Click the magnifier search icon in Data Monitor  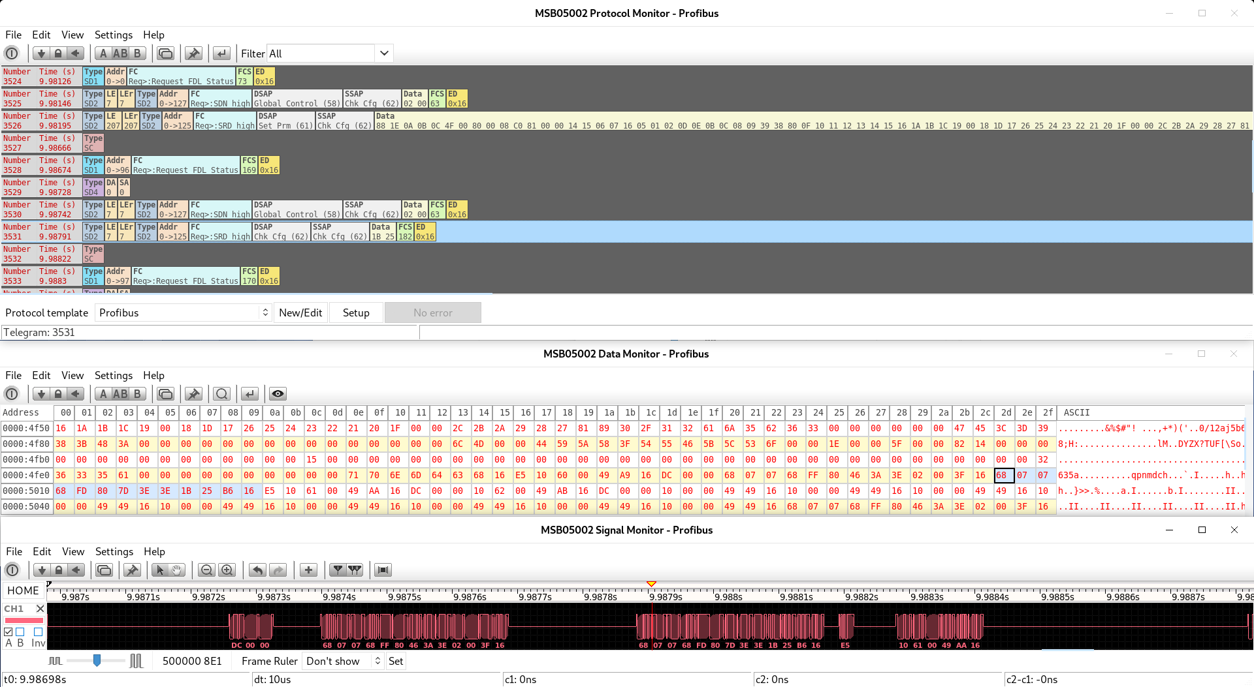pyautogui.click(x=222, y=394)
